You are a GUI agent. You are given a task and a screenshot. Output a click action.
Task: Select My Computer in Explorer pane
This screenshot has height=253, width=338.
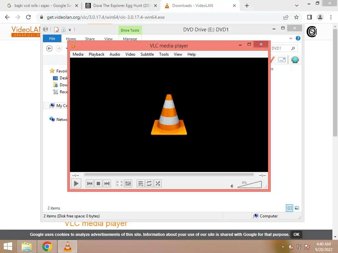click(58, 105)
